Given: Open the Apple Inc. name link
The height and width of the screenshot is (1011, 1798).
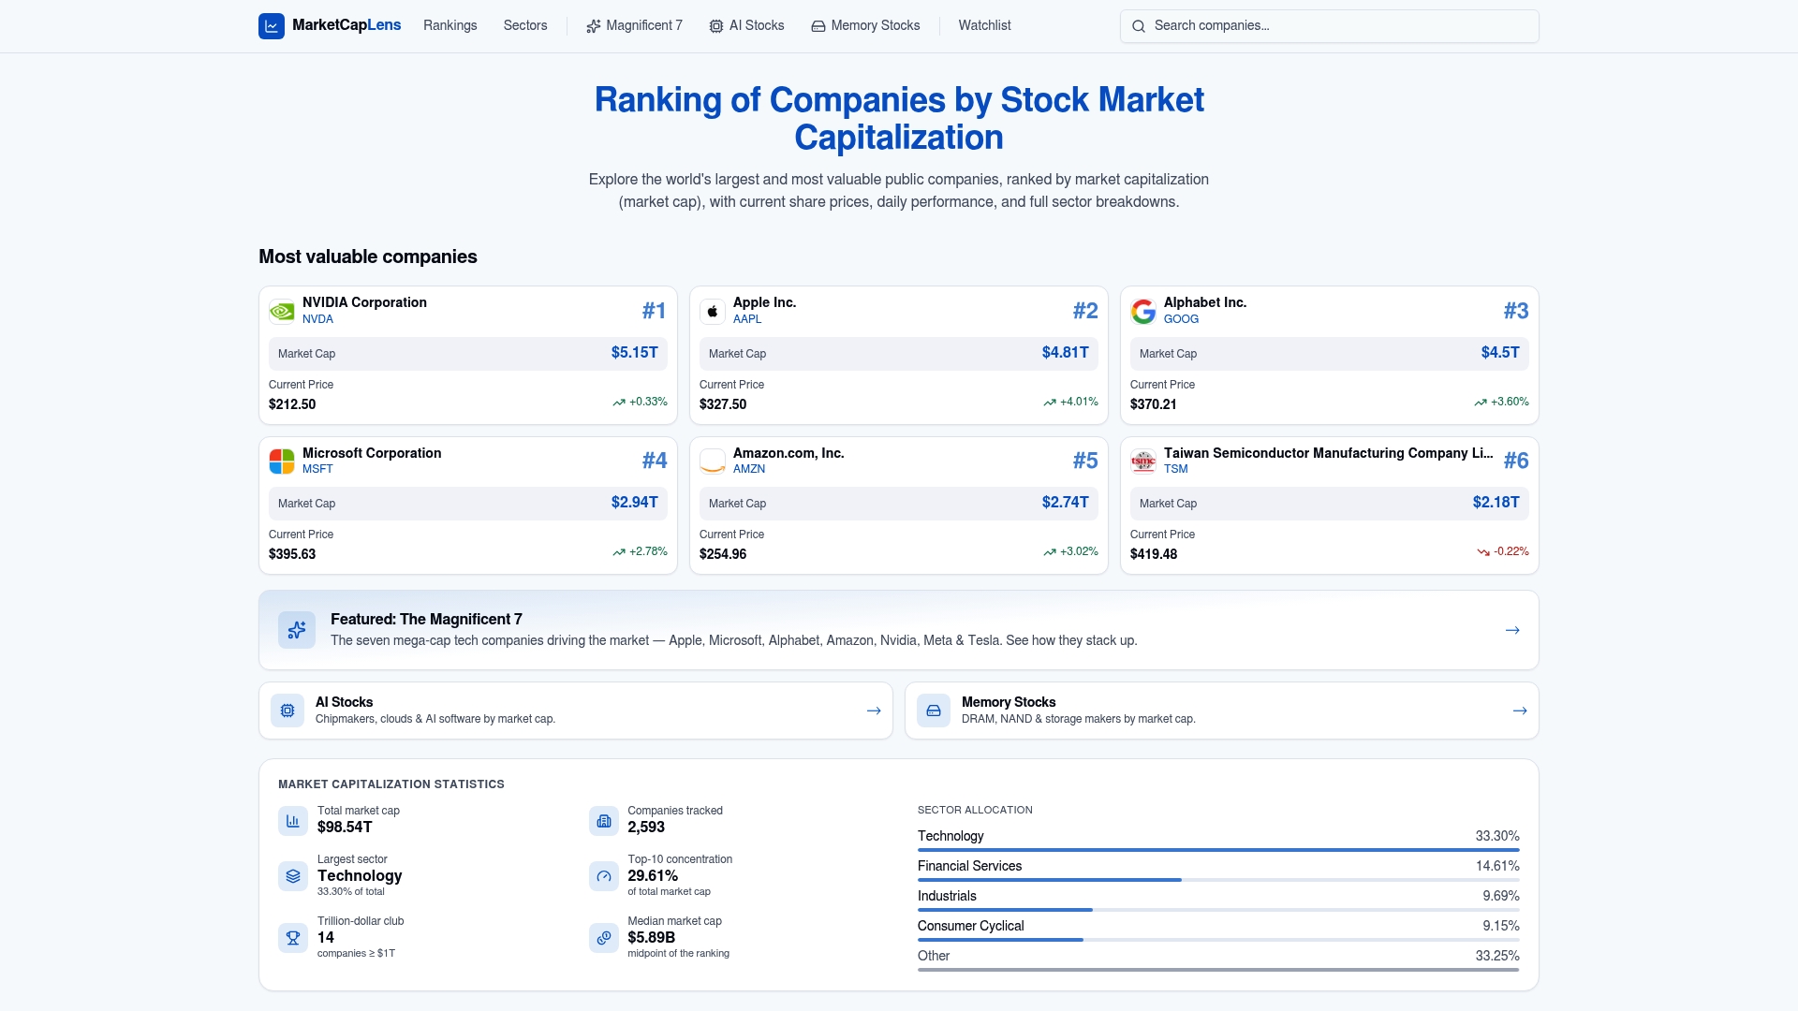Looking at the screenshot, I should [764, 302].
